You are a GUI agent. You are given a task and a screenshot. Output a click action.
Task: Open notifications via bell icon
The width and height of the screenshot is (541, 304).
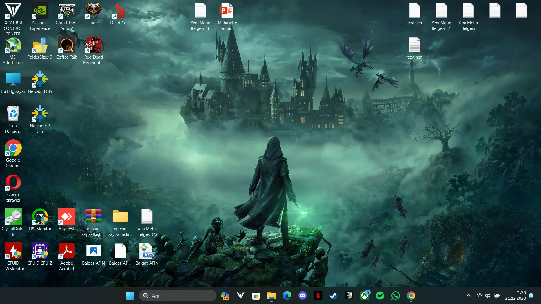pyautogui.click(x=531, y=296)
